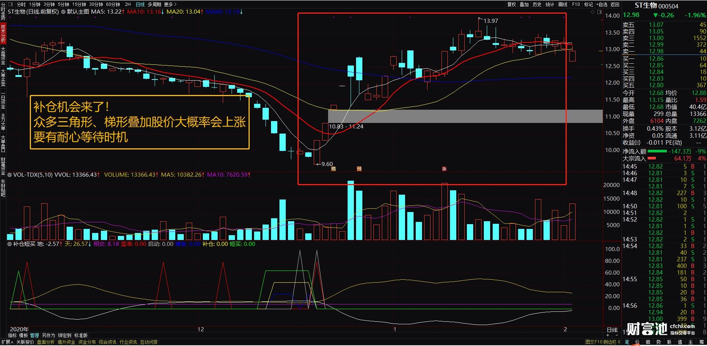Open 多周期 multi-period view
Screen dimensions: 707x346
tap(154, 4)
